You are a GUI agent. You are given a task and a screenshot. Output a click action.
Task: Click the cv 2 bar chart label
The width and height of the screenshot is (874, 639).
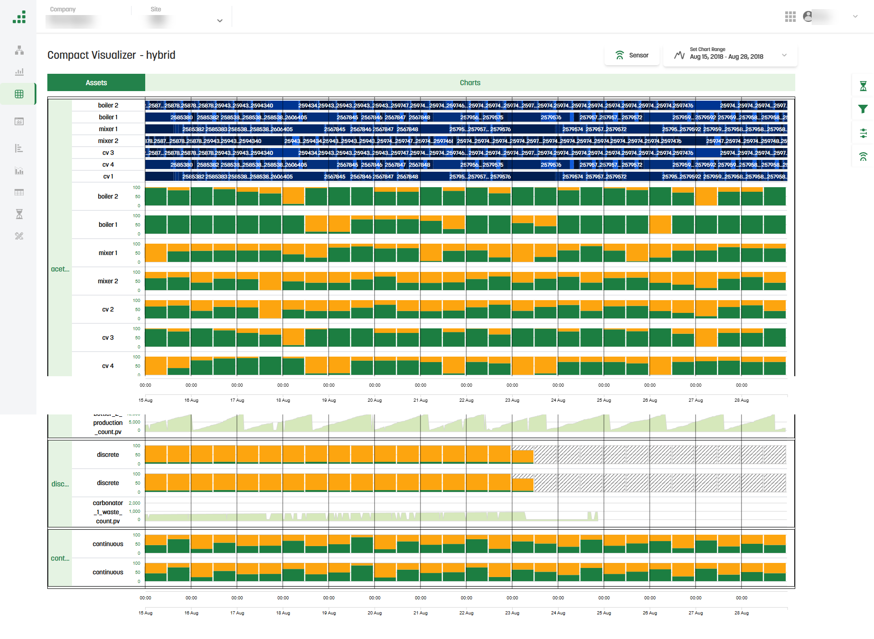click(108, 309)
